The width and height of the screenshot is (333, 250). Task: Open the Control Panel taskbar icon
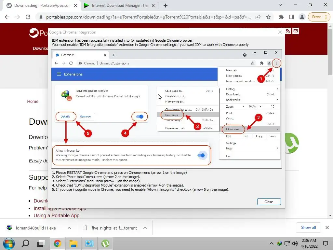[x=89, y=243]
